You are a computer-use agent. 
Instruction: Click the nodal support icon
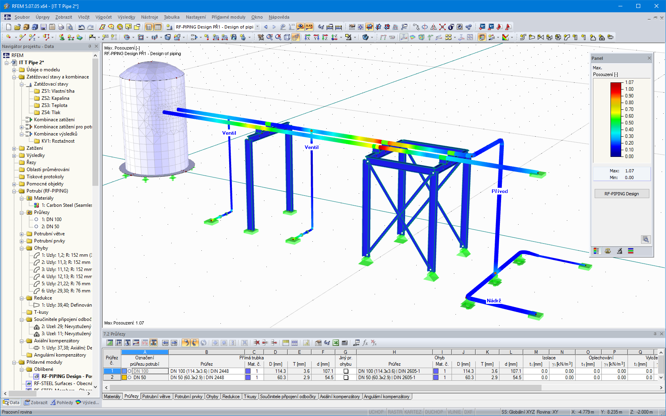[x=62, y=37]
